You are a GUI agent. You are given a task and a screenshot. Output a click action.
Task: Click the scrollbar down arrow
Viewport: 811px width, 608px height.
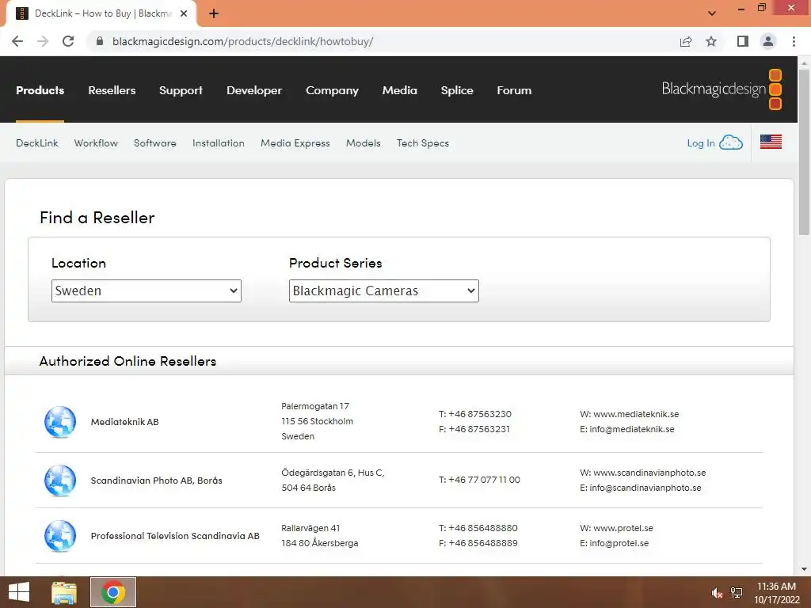click(804, 569)
